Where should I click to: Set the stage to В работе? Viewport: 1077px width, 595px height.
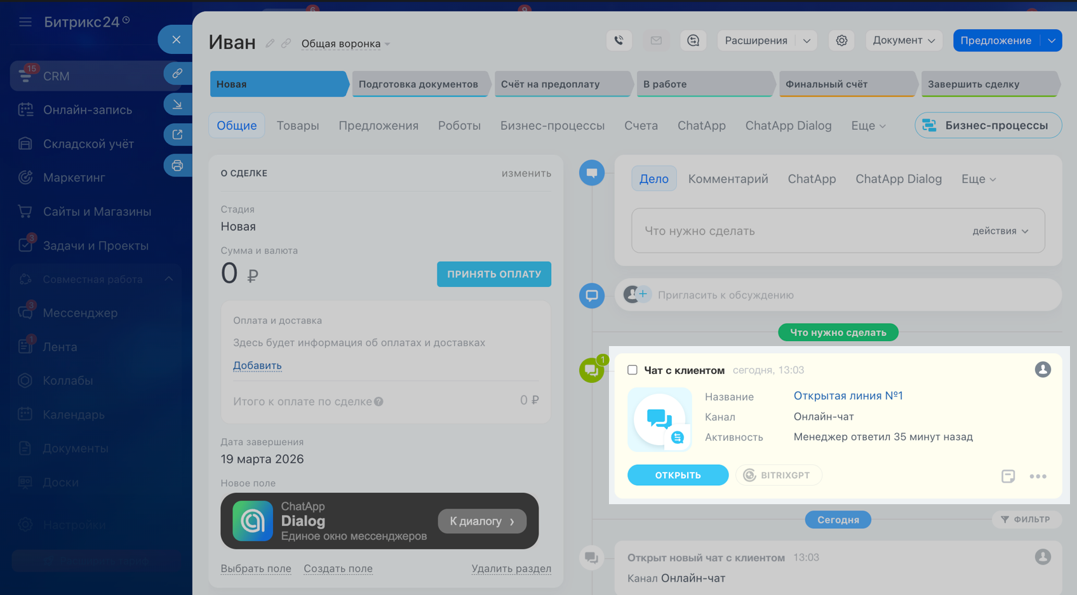[x=704, y=84]
